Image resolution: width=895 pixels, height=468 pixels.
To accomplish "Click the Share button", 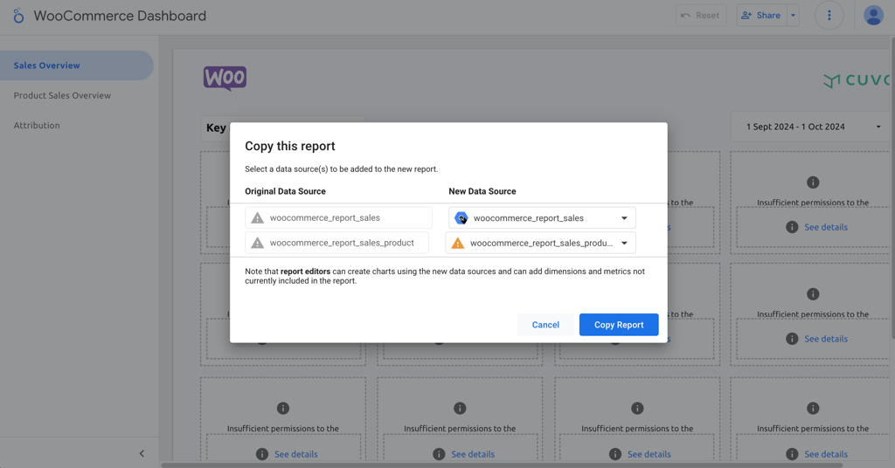I will click(761, 16).
